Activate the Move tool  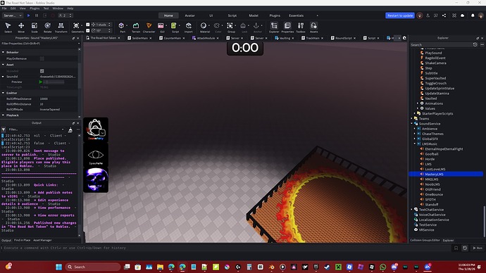click(x=21, y=27)
